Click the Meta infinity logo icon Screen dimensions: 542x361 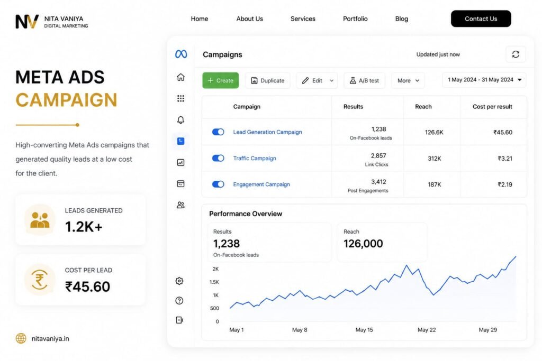[x=181, y=54]
